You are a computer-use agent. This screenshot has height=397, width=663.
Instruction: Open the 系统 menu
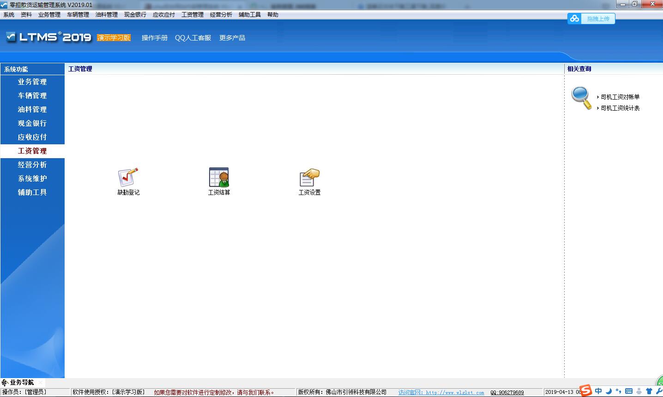(x=9, y=15)
